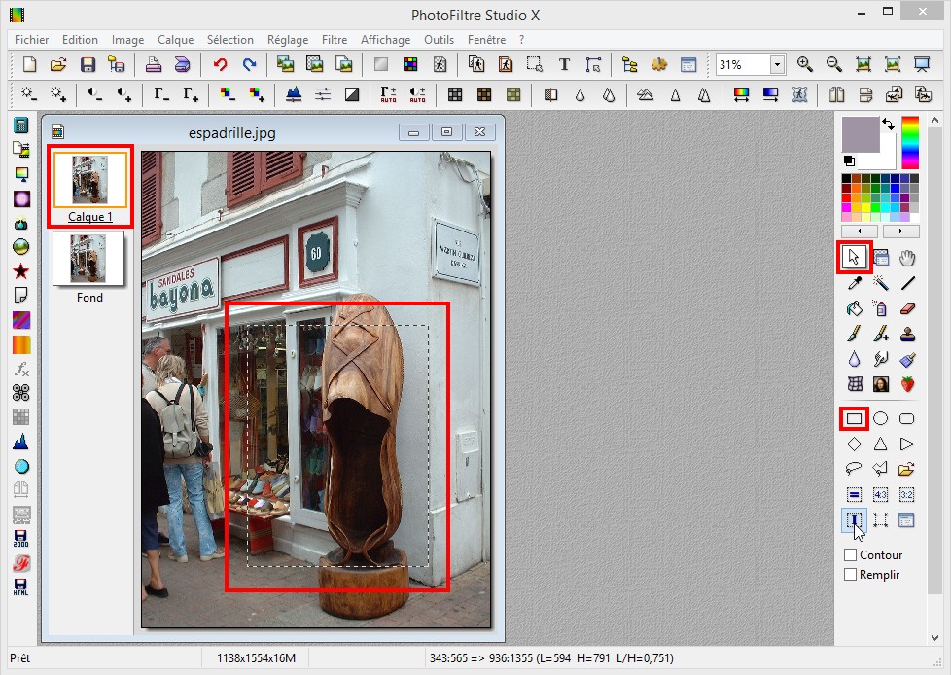Swap foreground and background colors
Viewport: 951px width, 675px height.
tap(889, 124)
